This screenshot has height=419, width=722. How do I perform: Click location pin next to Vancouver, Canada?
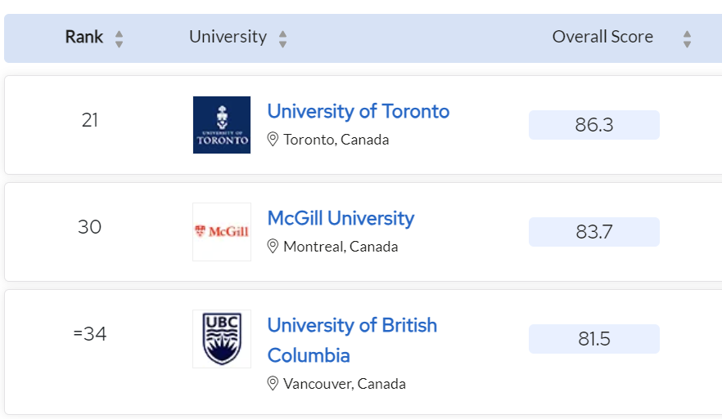[x=273, y=383]
